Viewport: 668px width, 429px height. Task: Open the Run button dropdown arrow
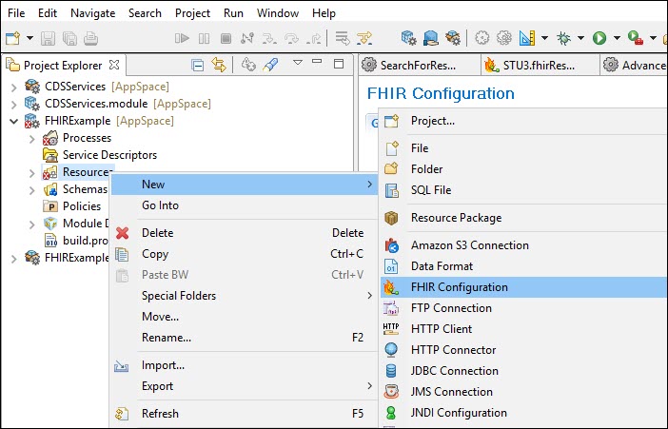pyautogui.click(x=616, y=38)
